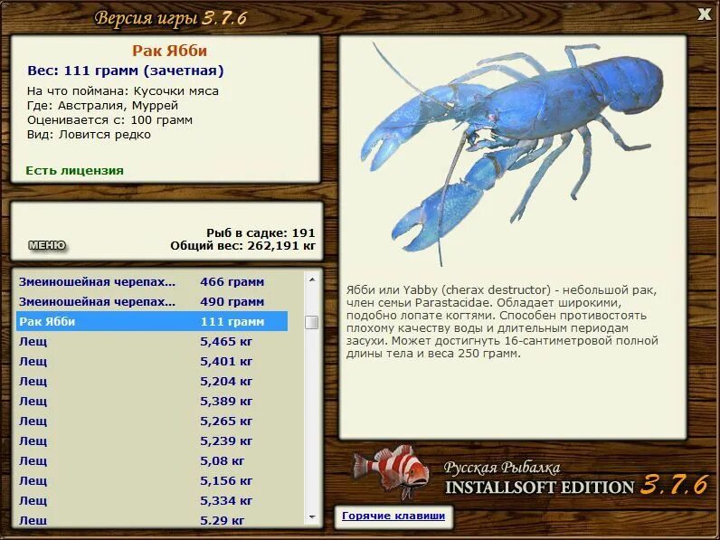Select the Змеиношейная черепах... 490 грамм row
This screenshot has height=540, width=720.
click(x=152, y=302)
